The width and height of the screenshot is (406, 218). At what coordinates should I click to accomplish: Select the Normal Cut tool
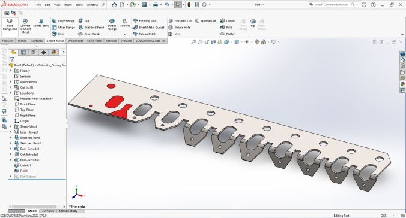pyautogui.click(x=205, y=21)
